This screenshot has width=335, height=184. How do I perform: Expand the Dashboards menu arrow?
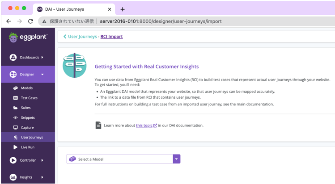[x=42, y=57]
